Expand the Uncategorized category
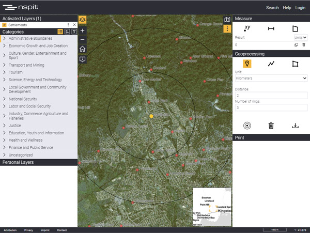The height and width of the screenshot is (233, 310). (x=4, y=155)
